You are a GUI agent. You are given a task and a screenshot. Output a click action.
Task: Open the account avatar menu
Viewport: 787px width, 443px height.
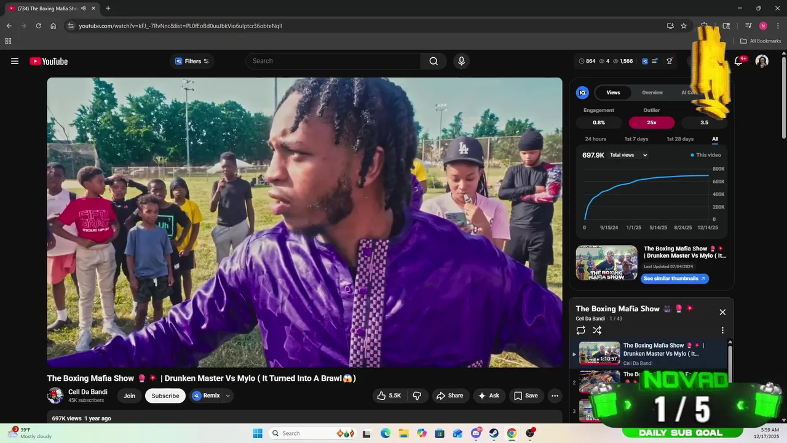(x=762, y=61)
